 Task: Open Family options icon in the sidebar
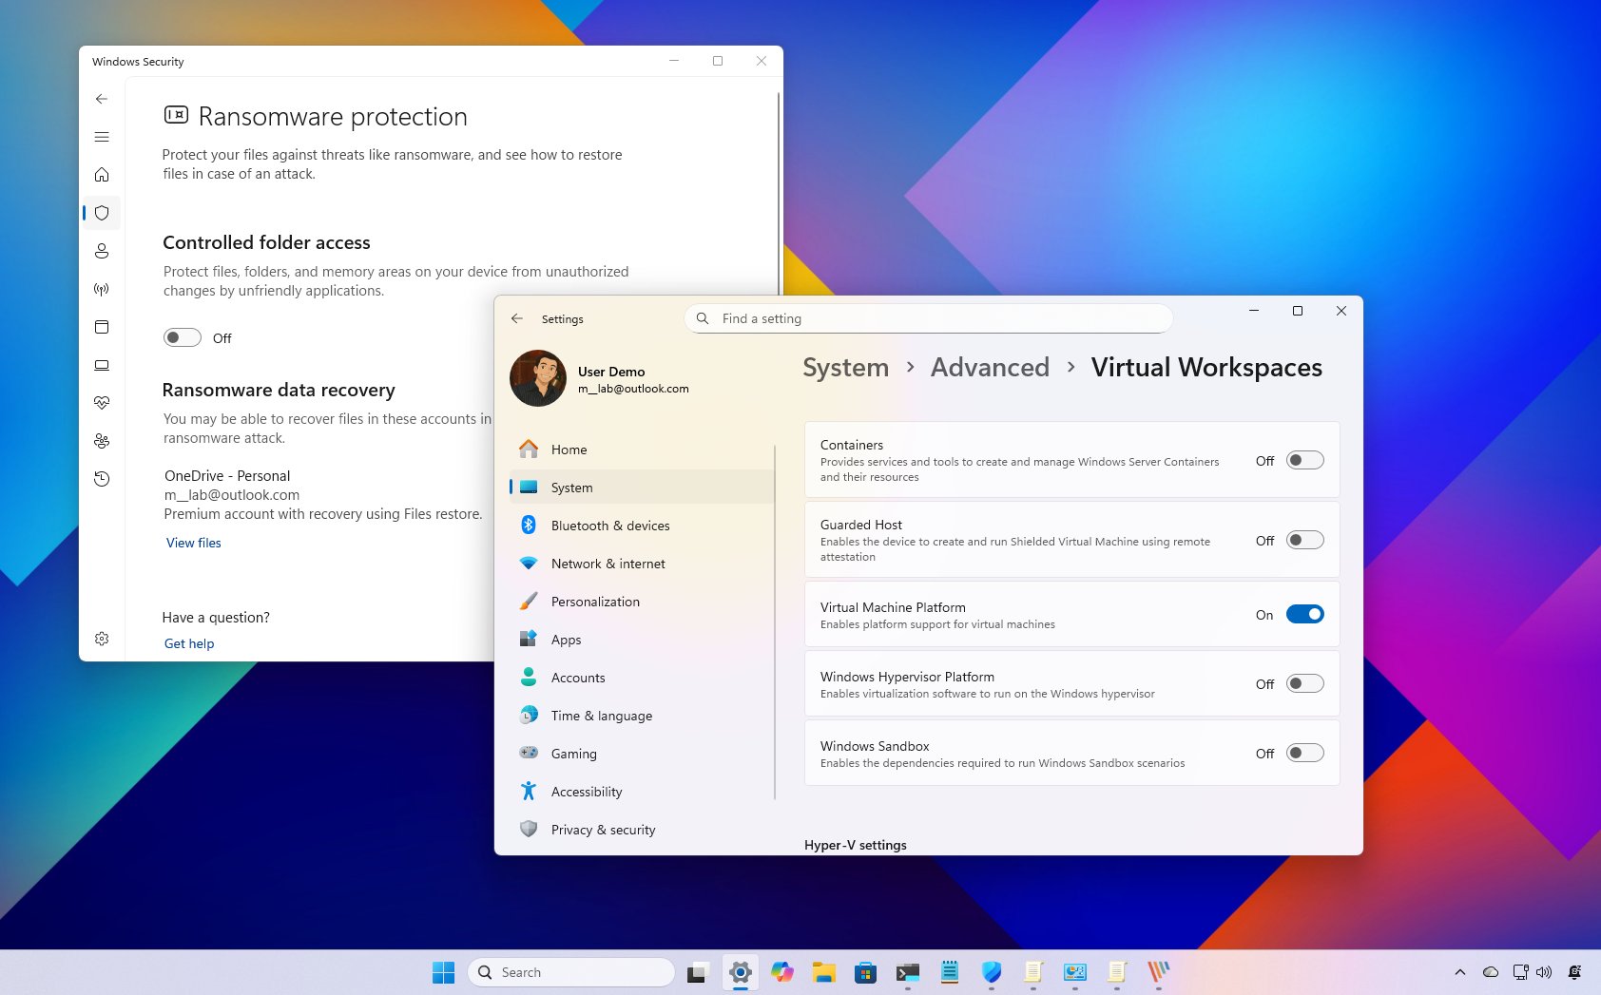pos(102,440)
